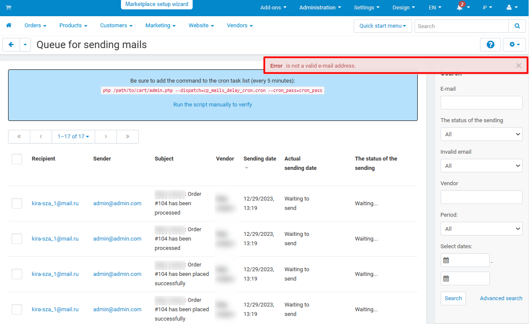The height and width of the screenshot is (324, 529).
Task: Open the Orders menu
Action: pos(35,26)
